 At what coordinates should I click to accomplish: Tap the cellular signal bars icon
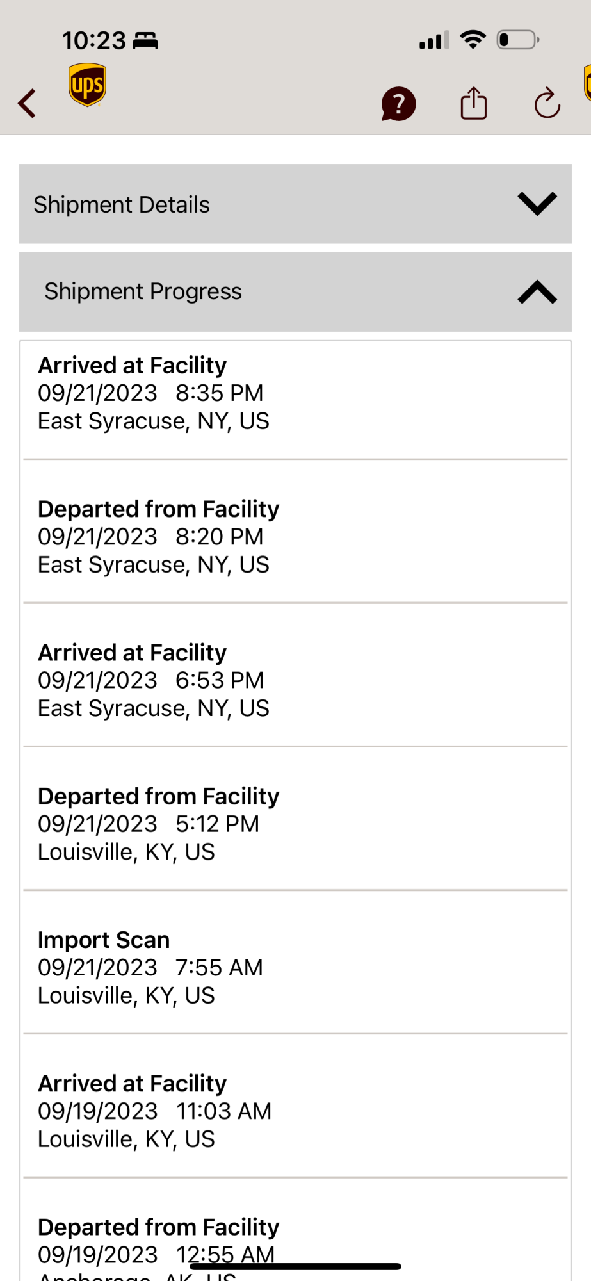pyautogui.click(x=434, y=40)
